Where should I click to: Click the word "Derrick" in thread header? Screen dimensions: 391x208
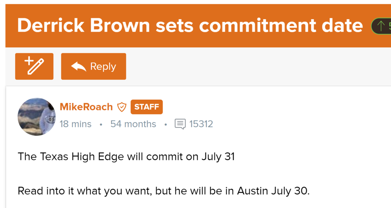(51, 26)
